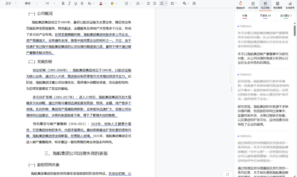Open the 生成参考 references tool
The image size is (297, 177).
click(x=290, y=5)
